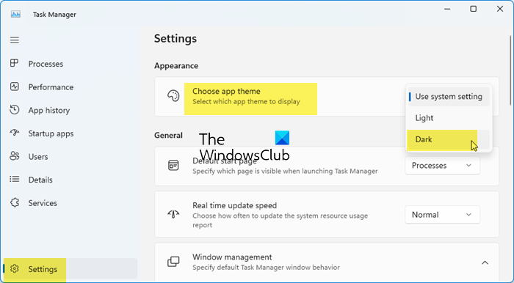This screenshot has width=514, height=283.
Task: Select the Users page label
Action: pos(38,157)
